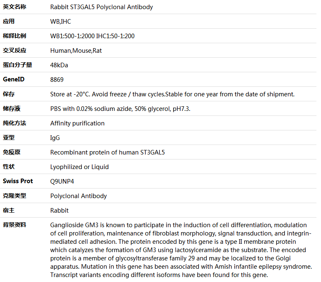Click the 英文名称 row label
Viewport: 321px width, 282px height.
15,7
